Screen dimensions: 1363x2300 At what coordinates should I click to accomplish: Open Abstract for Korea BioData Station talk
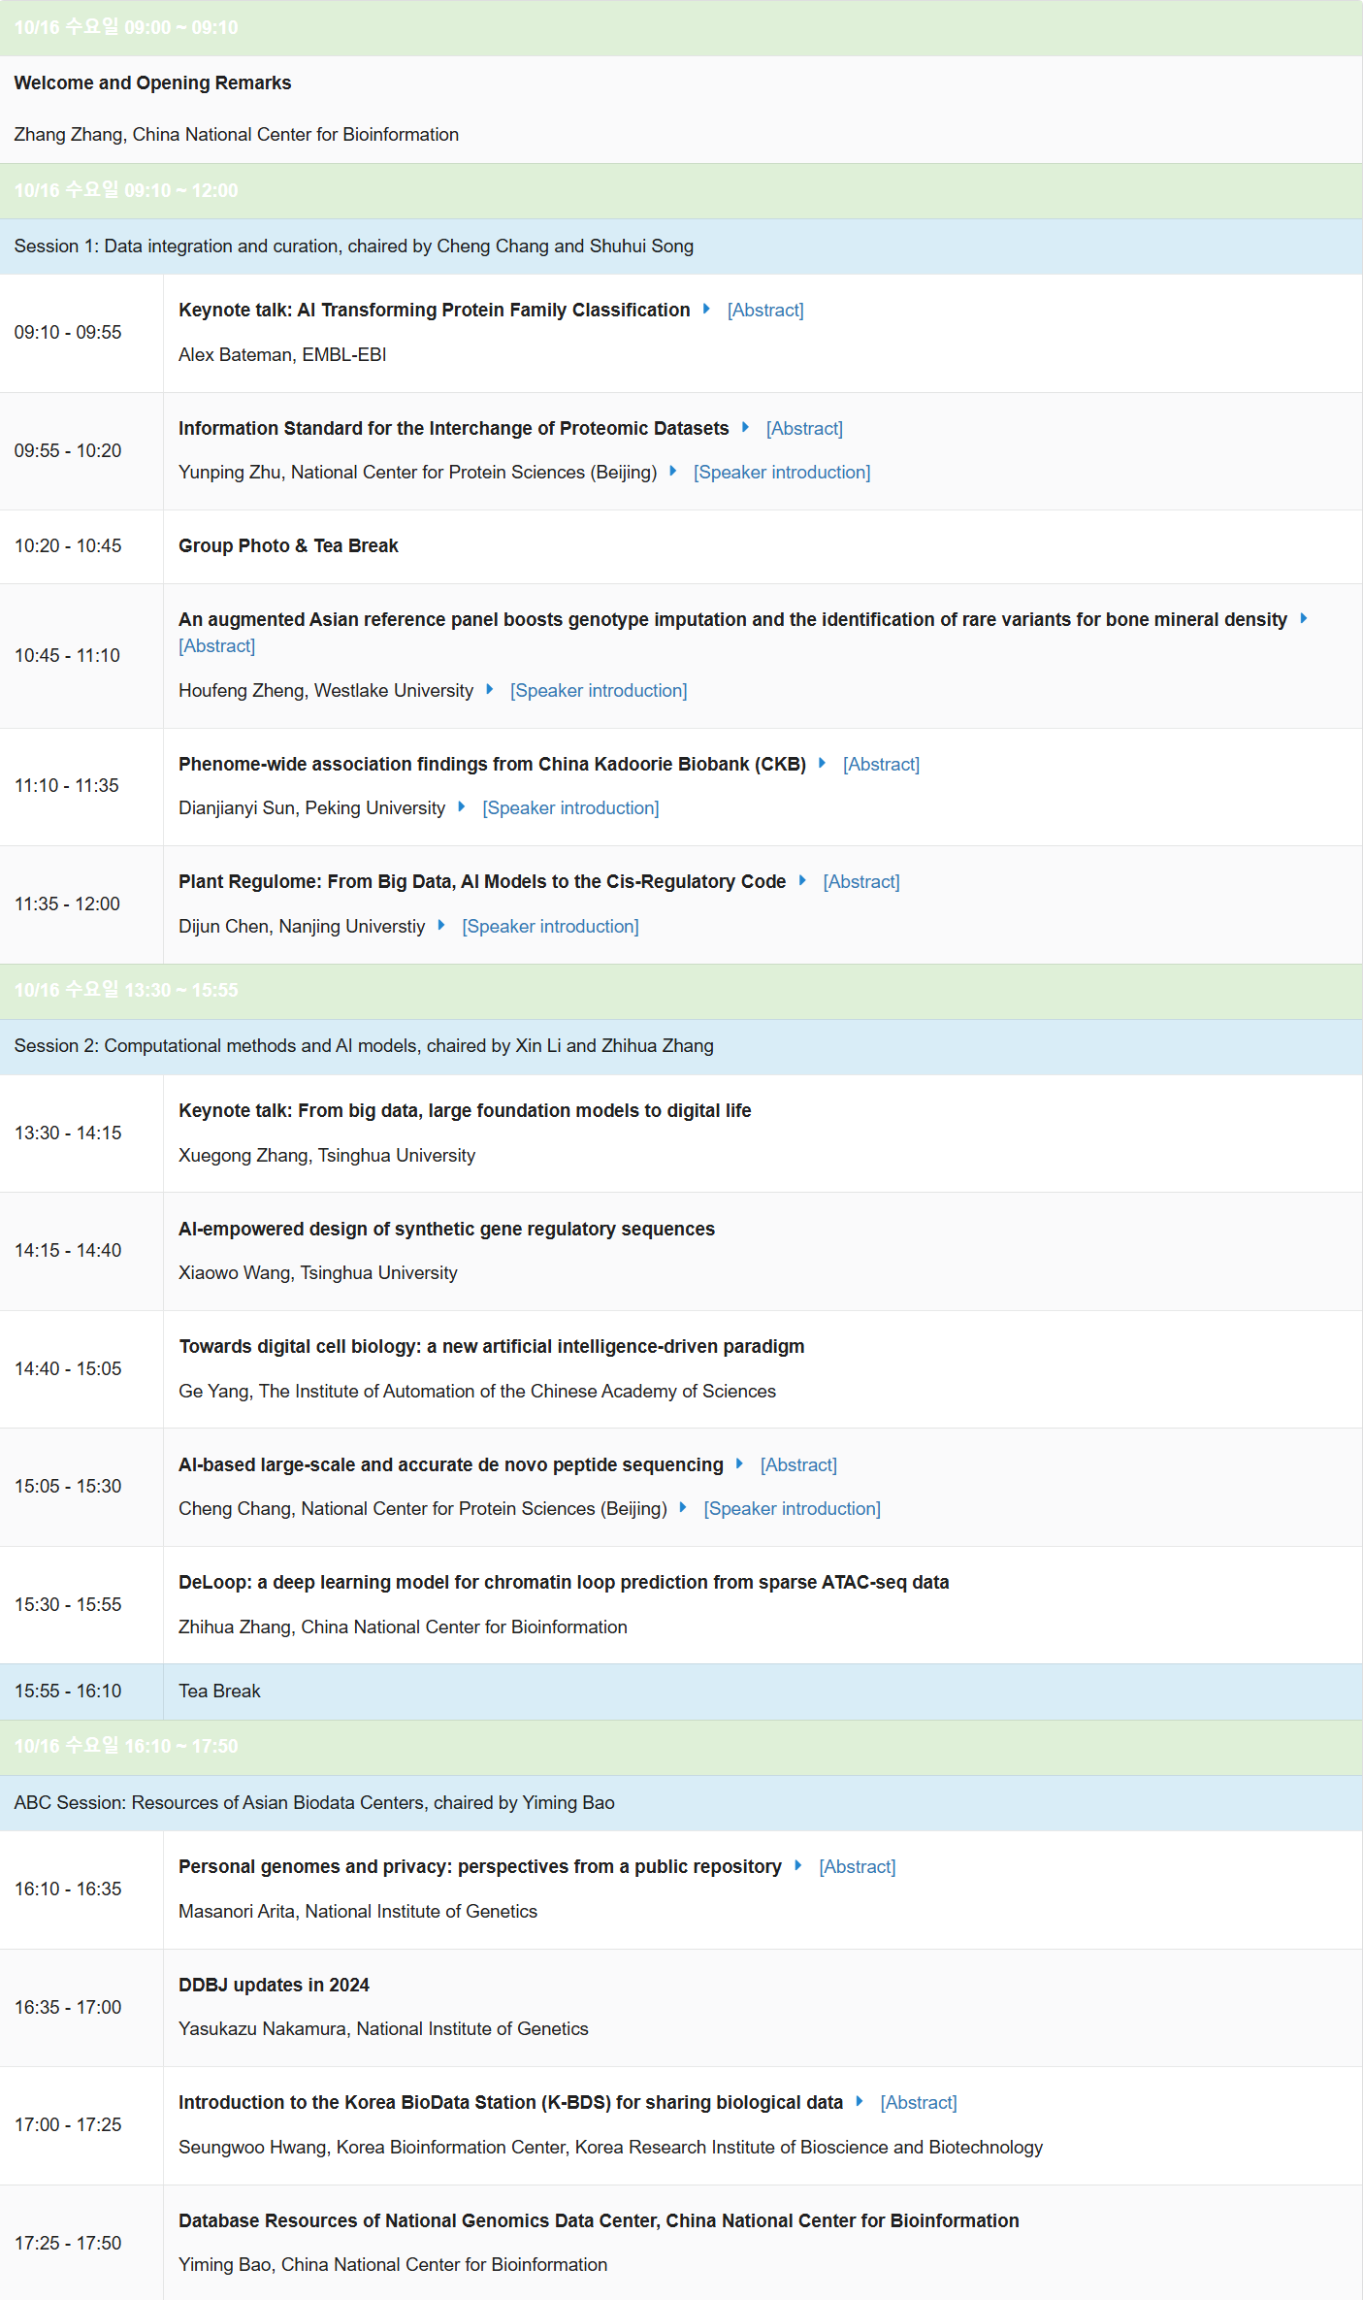(x=918, y=2103)
